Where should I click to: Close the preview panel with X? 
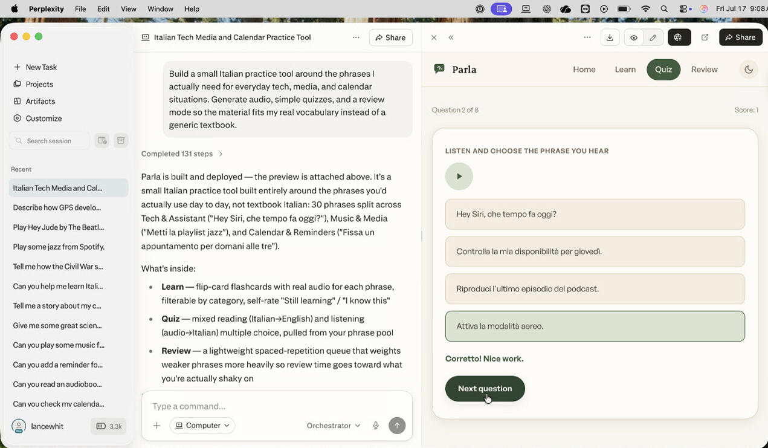click(434, 37)
